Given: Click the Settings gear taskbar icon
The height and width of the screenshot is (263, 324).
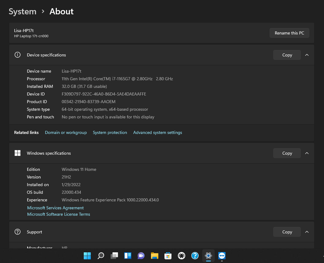Looking at the screenshot, I should coord(208,256).
